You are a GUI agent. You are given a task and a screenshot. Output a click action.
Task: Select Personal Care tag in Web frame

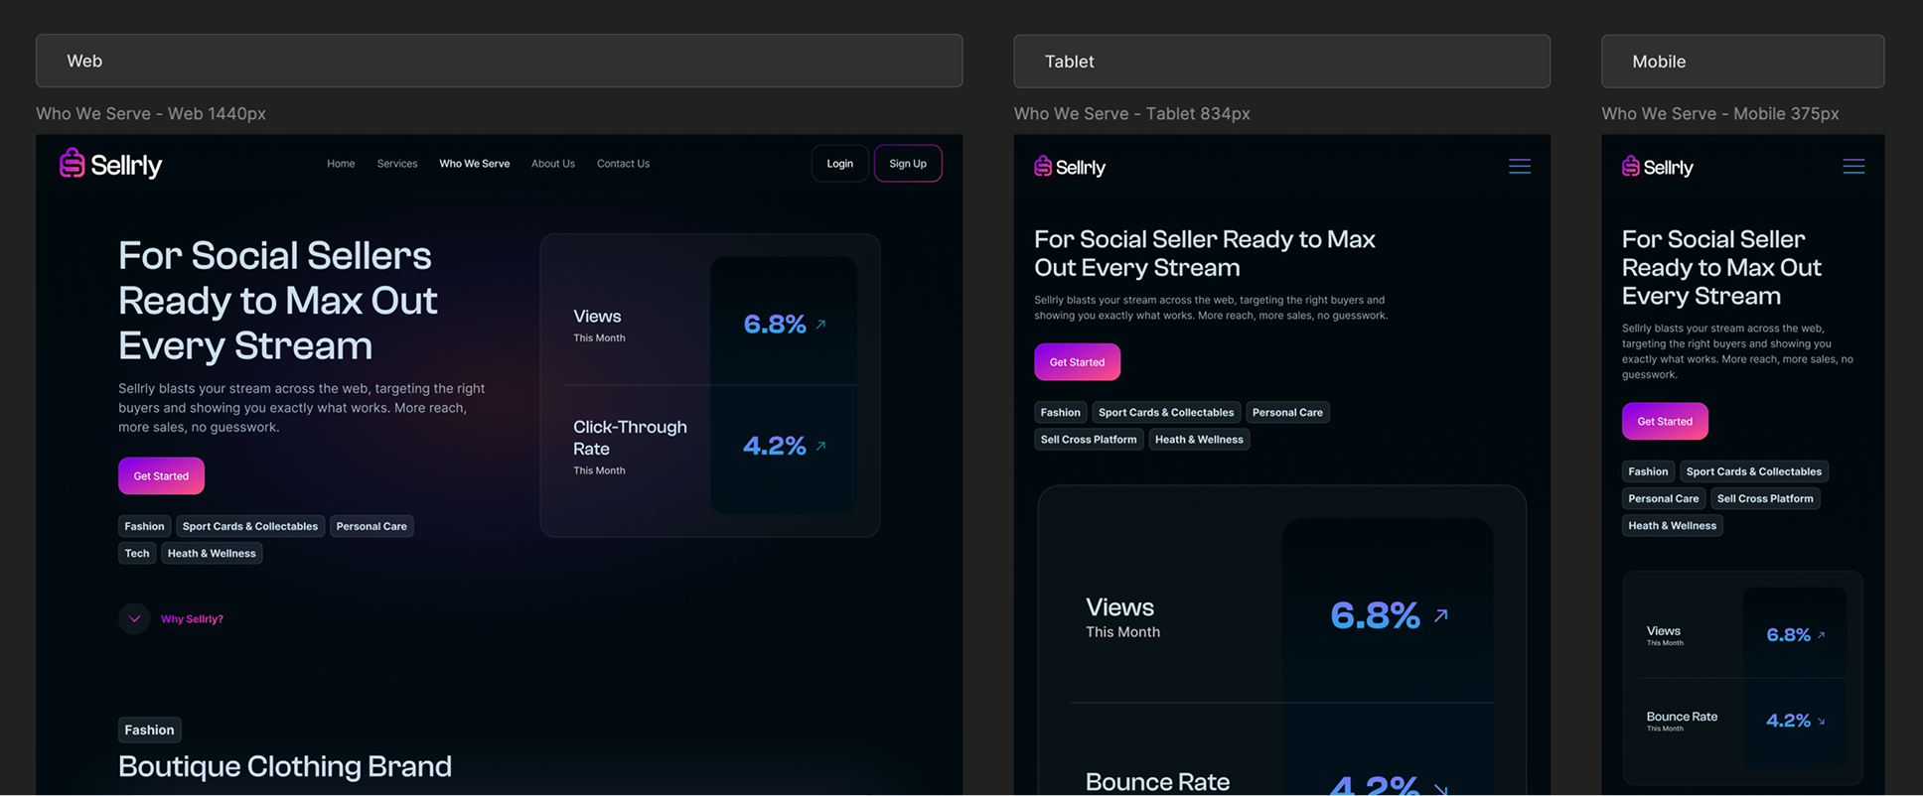click(x=371, y=526)
